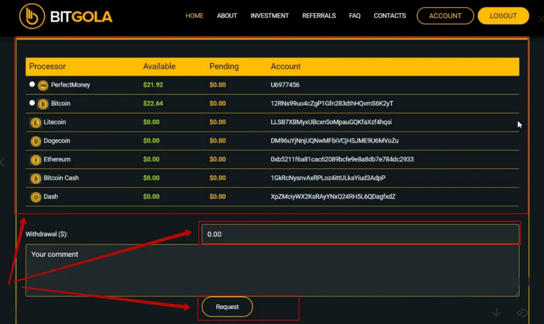Image resolution: width=544 pixels, height=324 pixels.
Task: Click the Litecoin address LLSB7XBMyx...
Action: [331, 122]
